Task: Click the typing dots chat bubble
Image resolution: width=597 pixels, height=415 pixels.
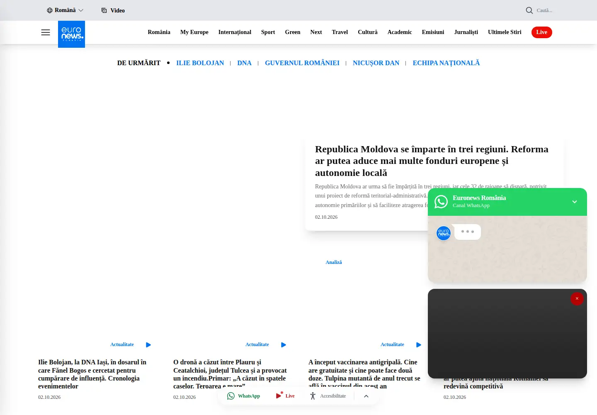Action: point(468,232)
